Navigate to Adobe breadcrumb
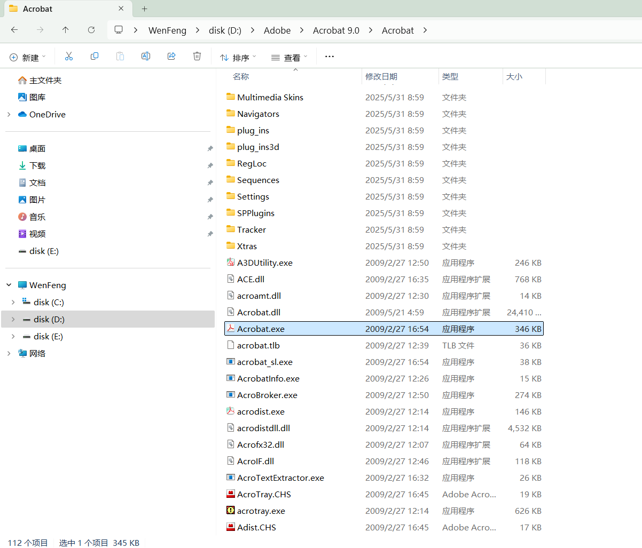This screenshot has width=642, height=548. [x=277, y=30]
